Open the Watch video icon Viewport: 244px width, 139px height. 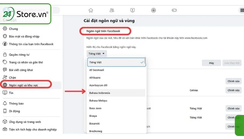pyautogui.click(x=133, y=10)
